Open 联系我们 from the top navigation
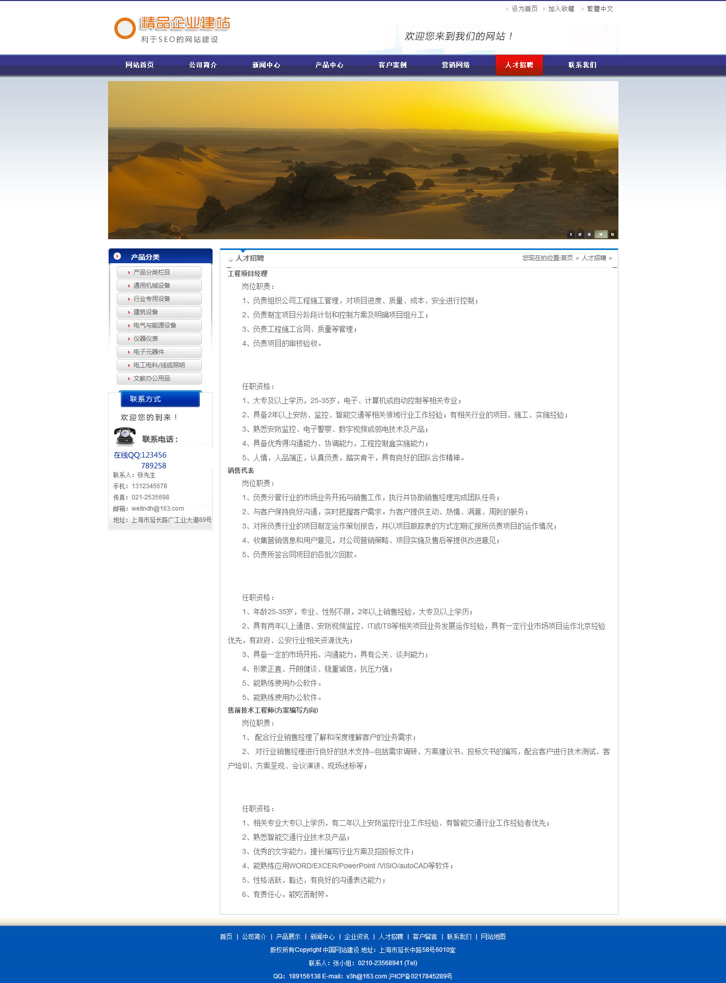Screen dimensions: 726x983 (582, 65)
